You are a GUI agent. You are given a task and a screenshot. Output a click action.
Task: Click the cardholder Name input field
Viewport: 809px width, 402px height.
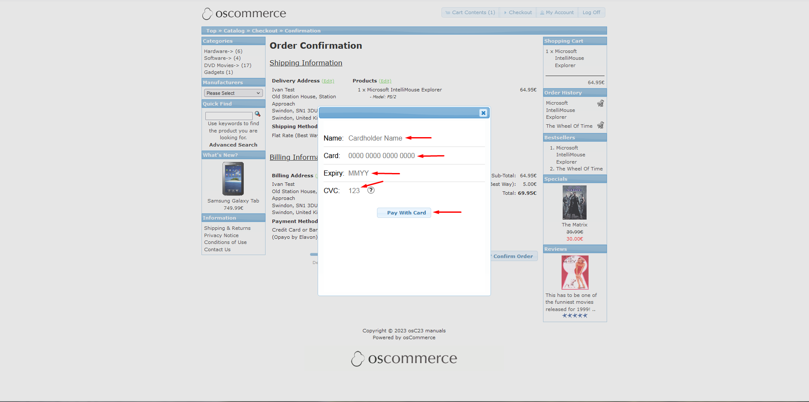tap(375, 138)
